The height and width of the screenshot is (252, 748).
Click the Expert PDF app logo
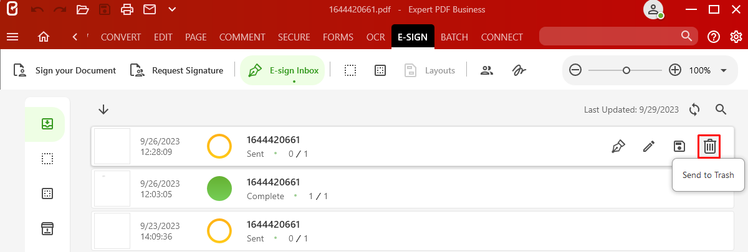[12, 9]
